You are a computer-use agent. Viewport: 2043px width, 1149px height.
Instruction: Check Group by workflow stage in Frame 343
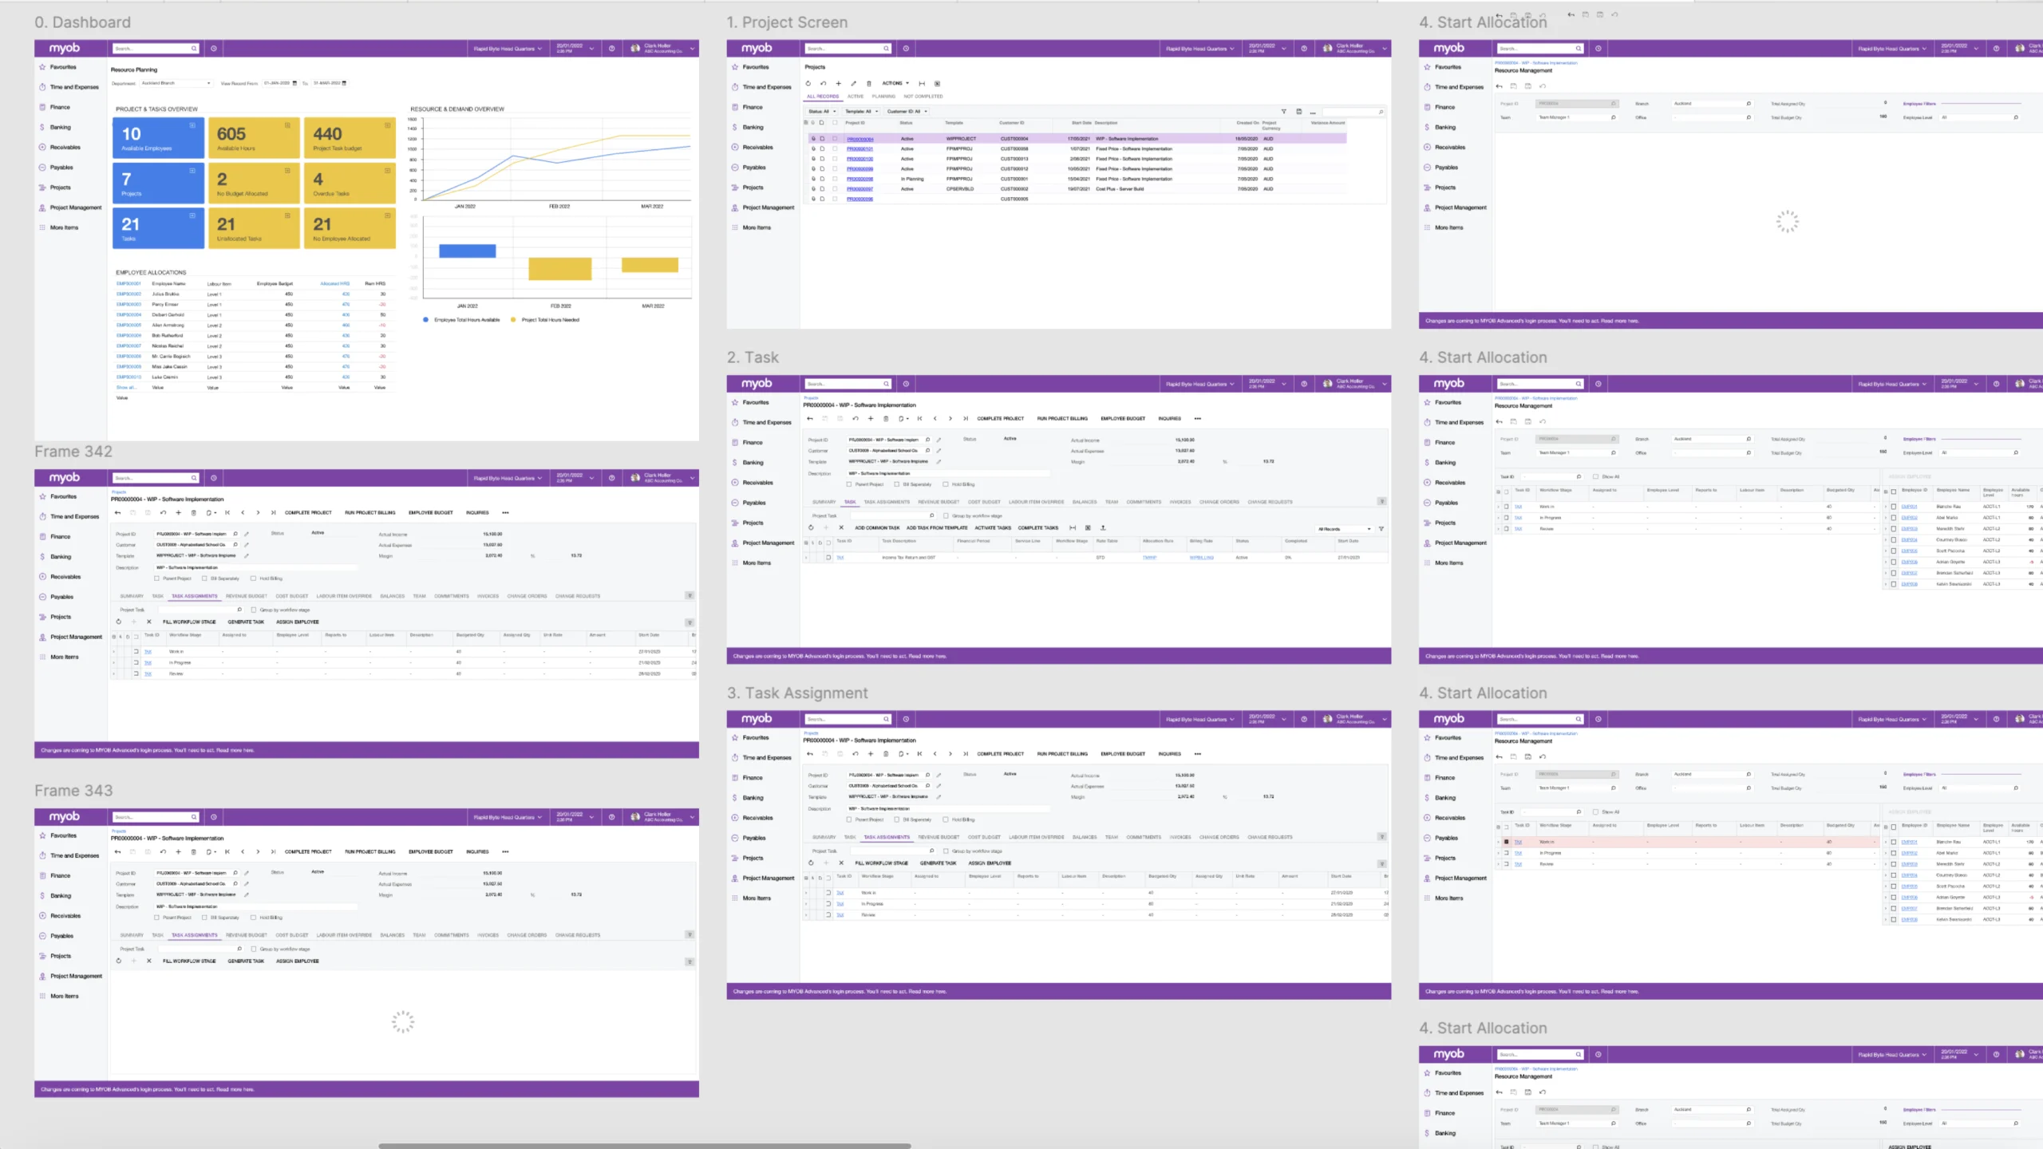254,949
